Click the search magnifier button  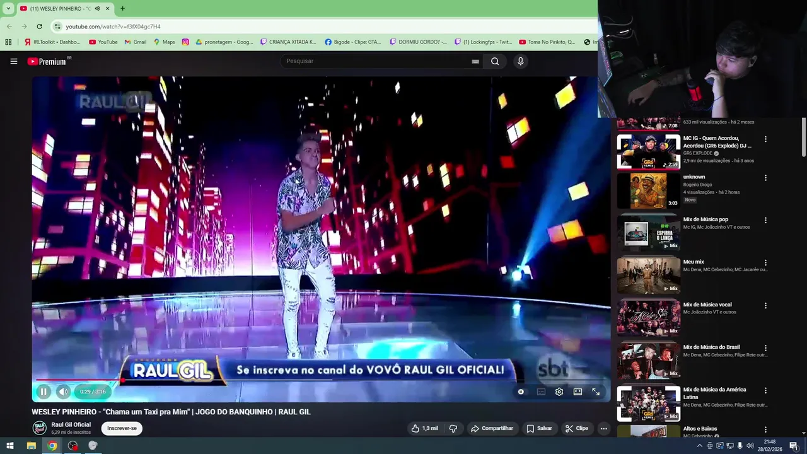(495, 61)
